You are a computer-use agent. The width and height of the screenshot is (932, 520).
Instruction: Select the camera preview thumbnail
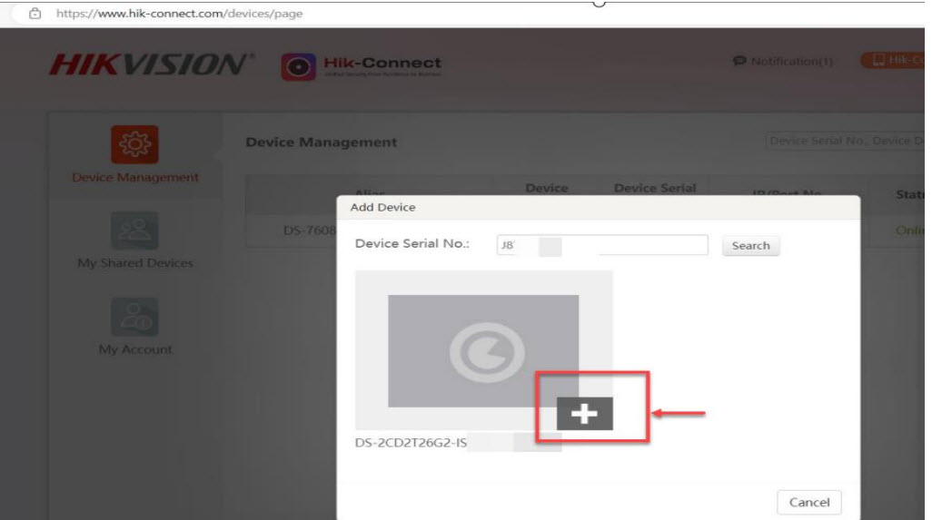pyautogui.click(x=482, y=350)
